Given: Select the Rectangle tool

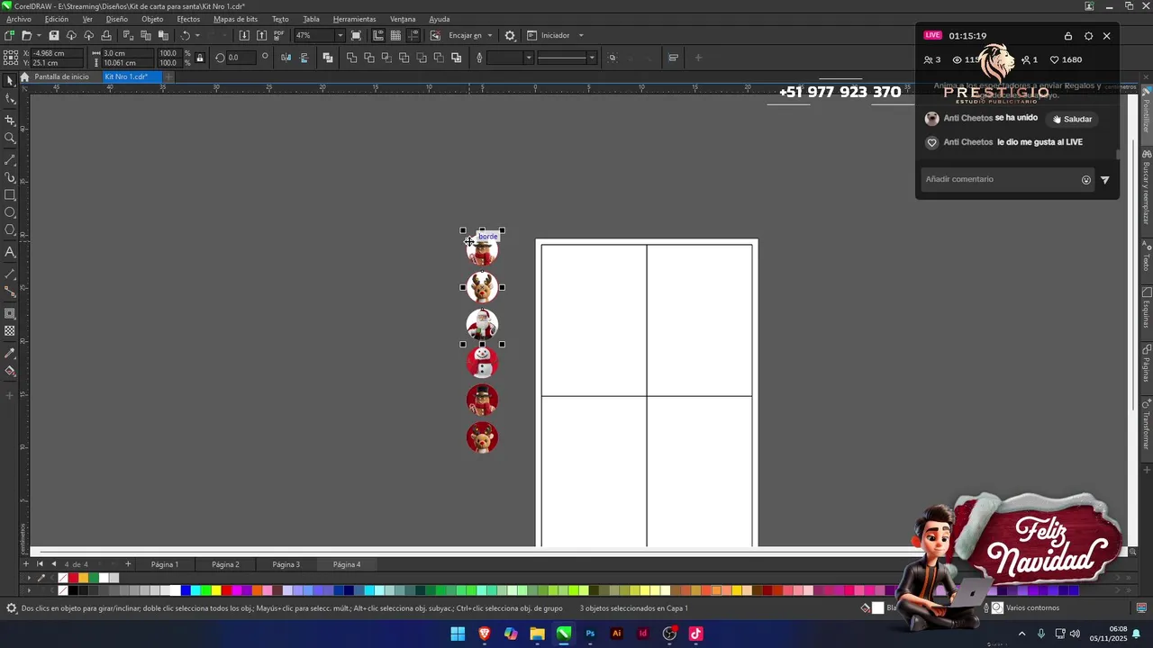Looking at the screenshot, I should 10,194.
